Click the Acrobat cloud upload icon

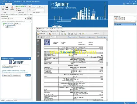[x=65, y=34]
